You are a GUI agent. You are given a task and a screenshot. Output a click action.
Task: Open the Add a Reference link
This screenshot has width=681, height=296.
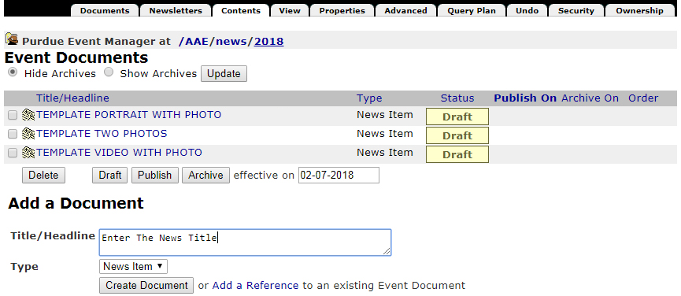click(255, 286)
